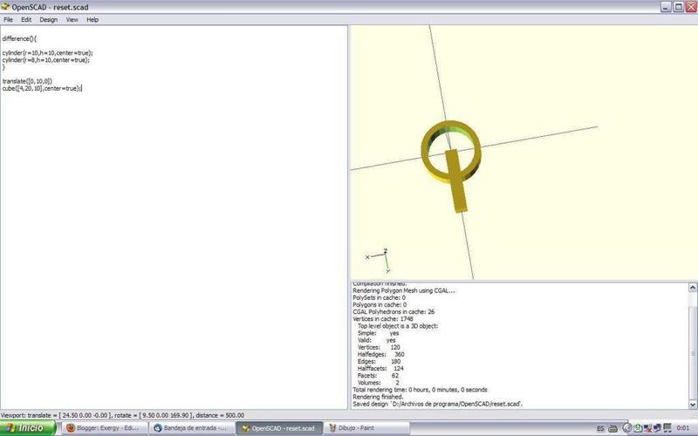The width and height of the screenshot is (698, 436).
Task: Click 'Edges: 180' console line
Action: (380, 362)
